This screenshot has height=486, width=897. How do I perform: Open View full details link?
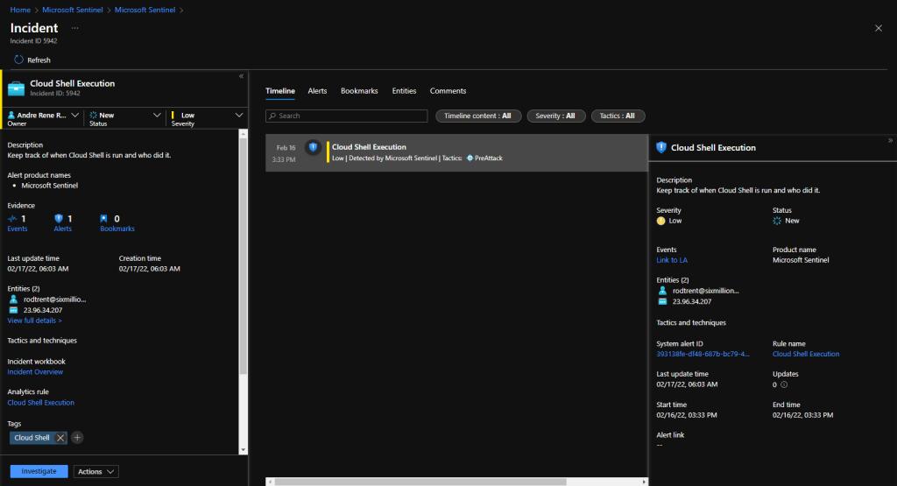[x=34, y=320]
